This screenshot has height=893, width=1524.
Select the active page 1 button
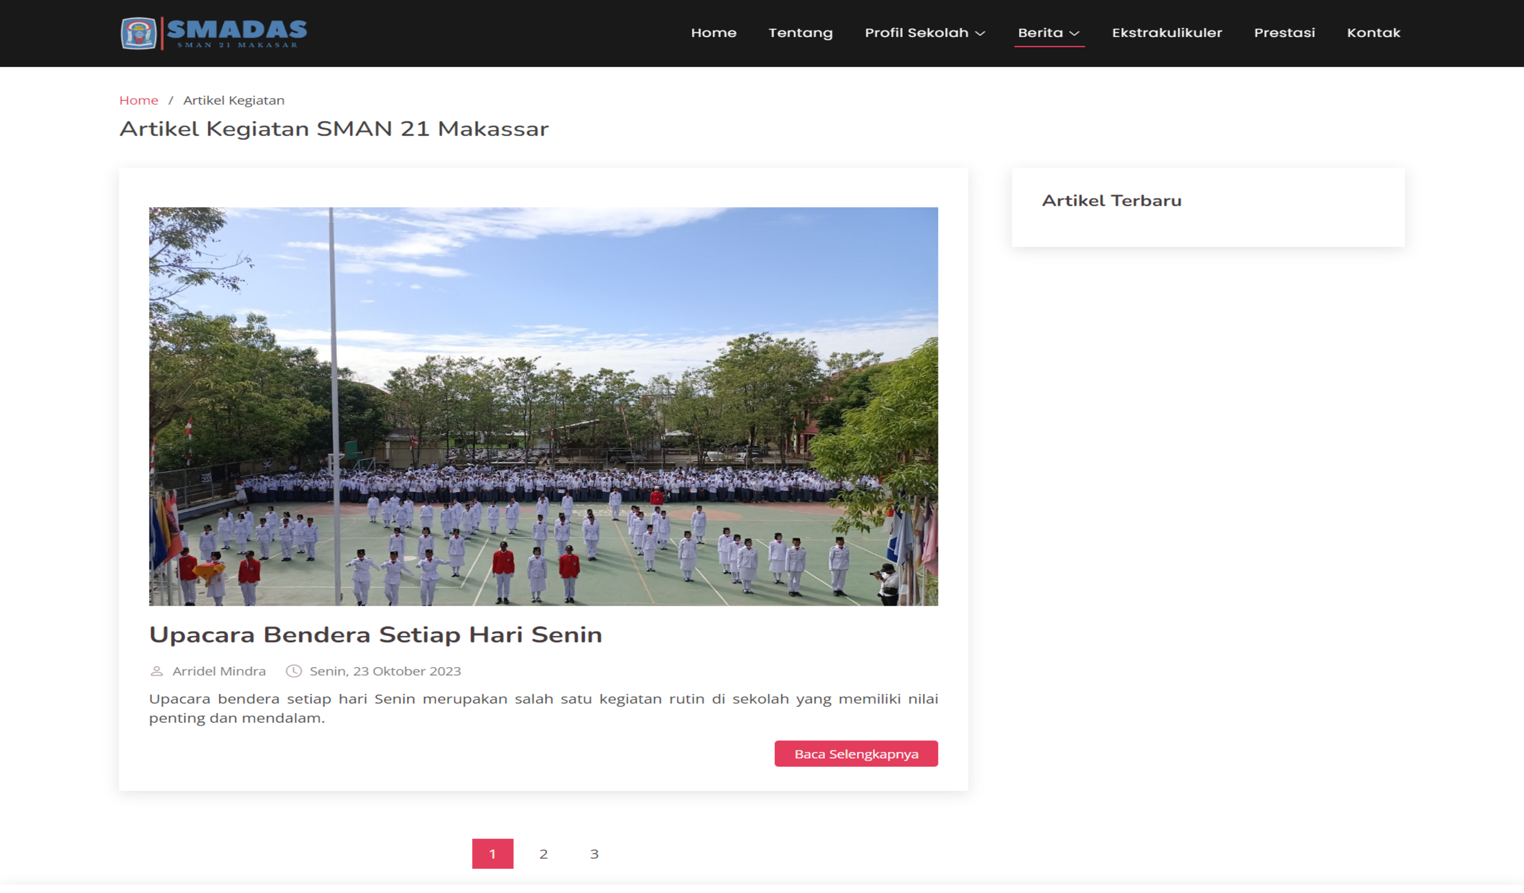[x=492, y=853]
